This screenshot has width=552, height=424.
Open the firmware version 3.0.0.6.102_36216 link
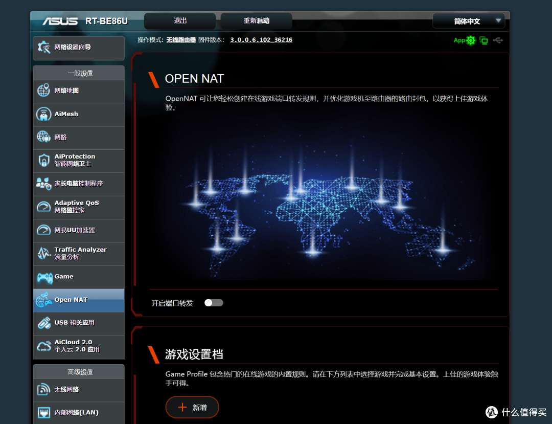[261, 40]
